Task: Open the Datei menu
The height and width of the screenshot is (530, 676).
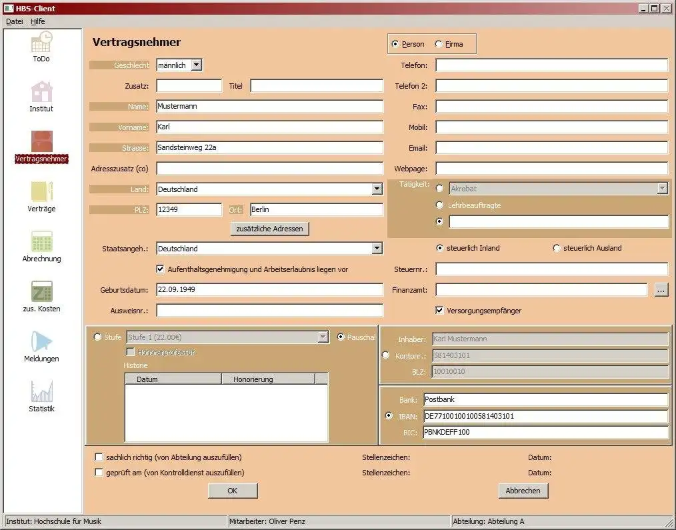Action: (14, 21)
